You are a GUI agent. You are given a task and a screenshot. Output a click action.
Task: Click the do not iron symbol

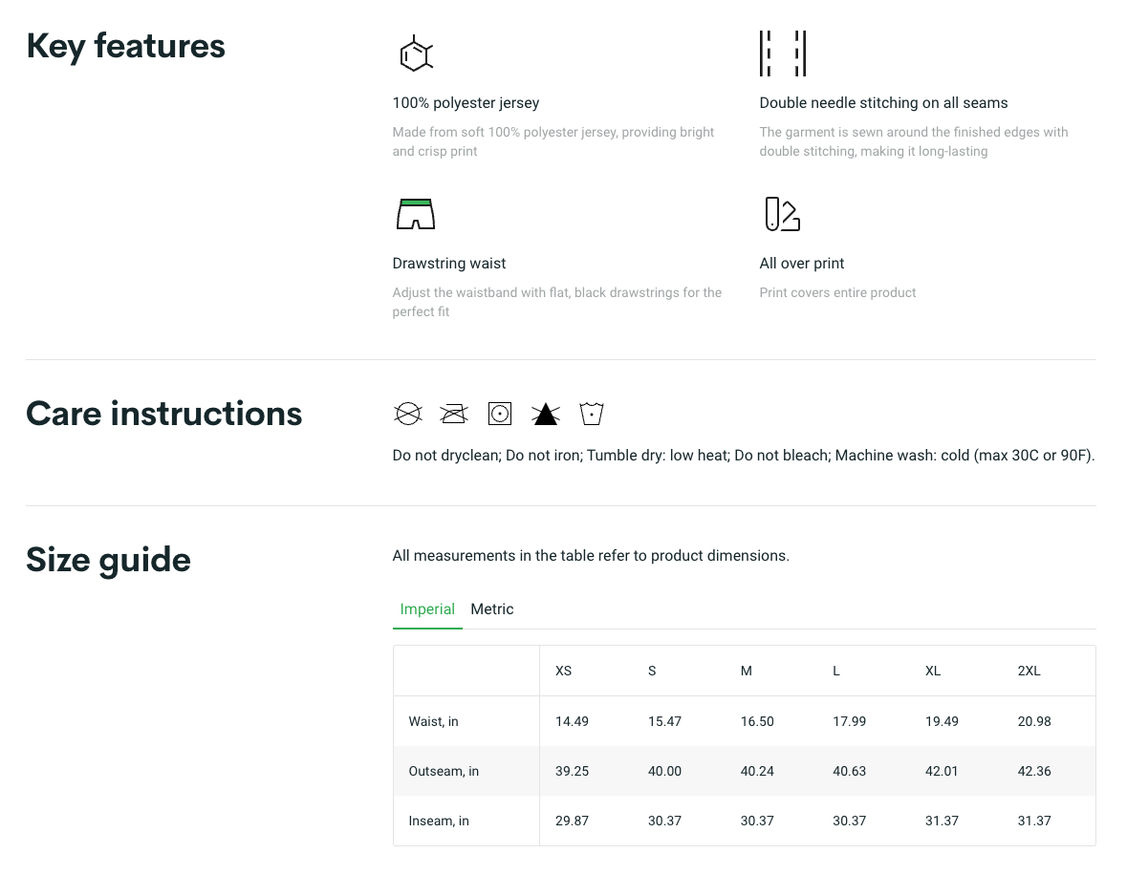point(454,414)
